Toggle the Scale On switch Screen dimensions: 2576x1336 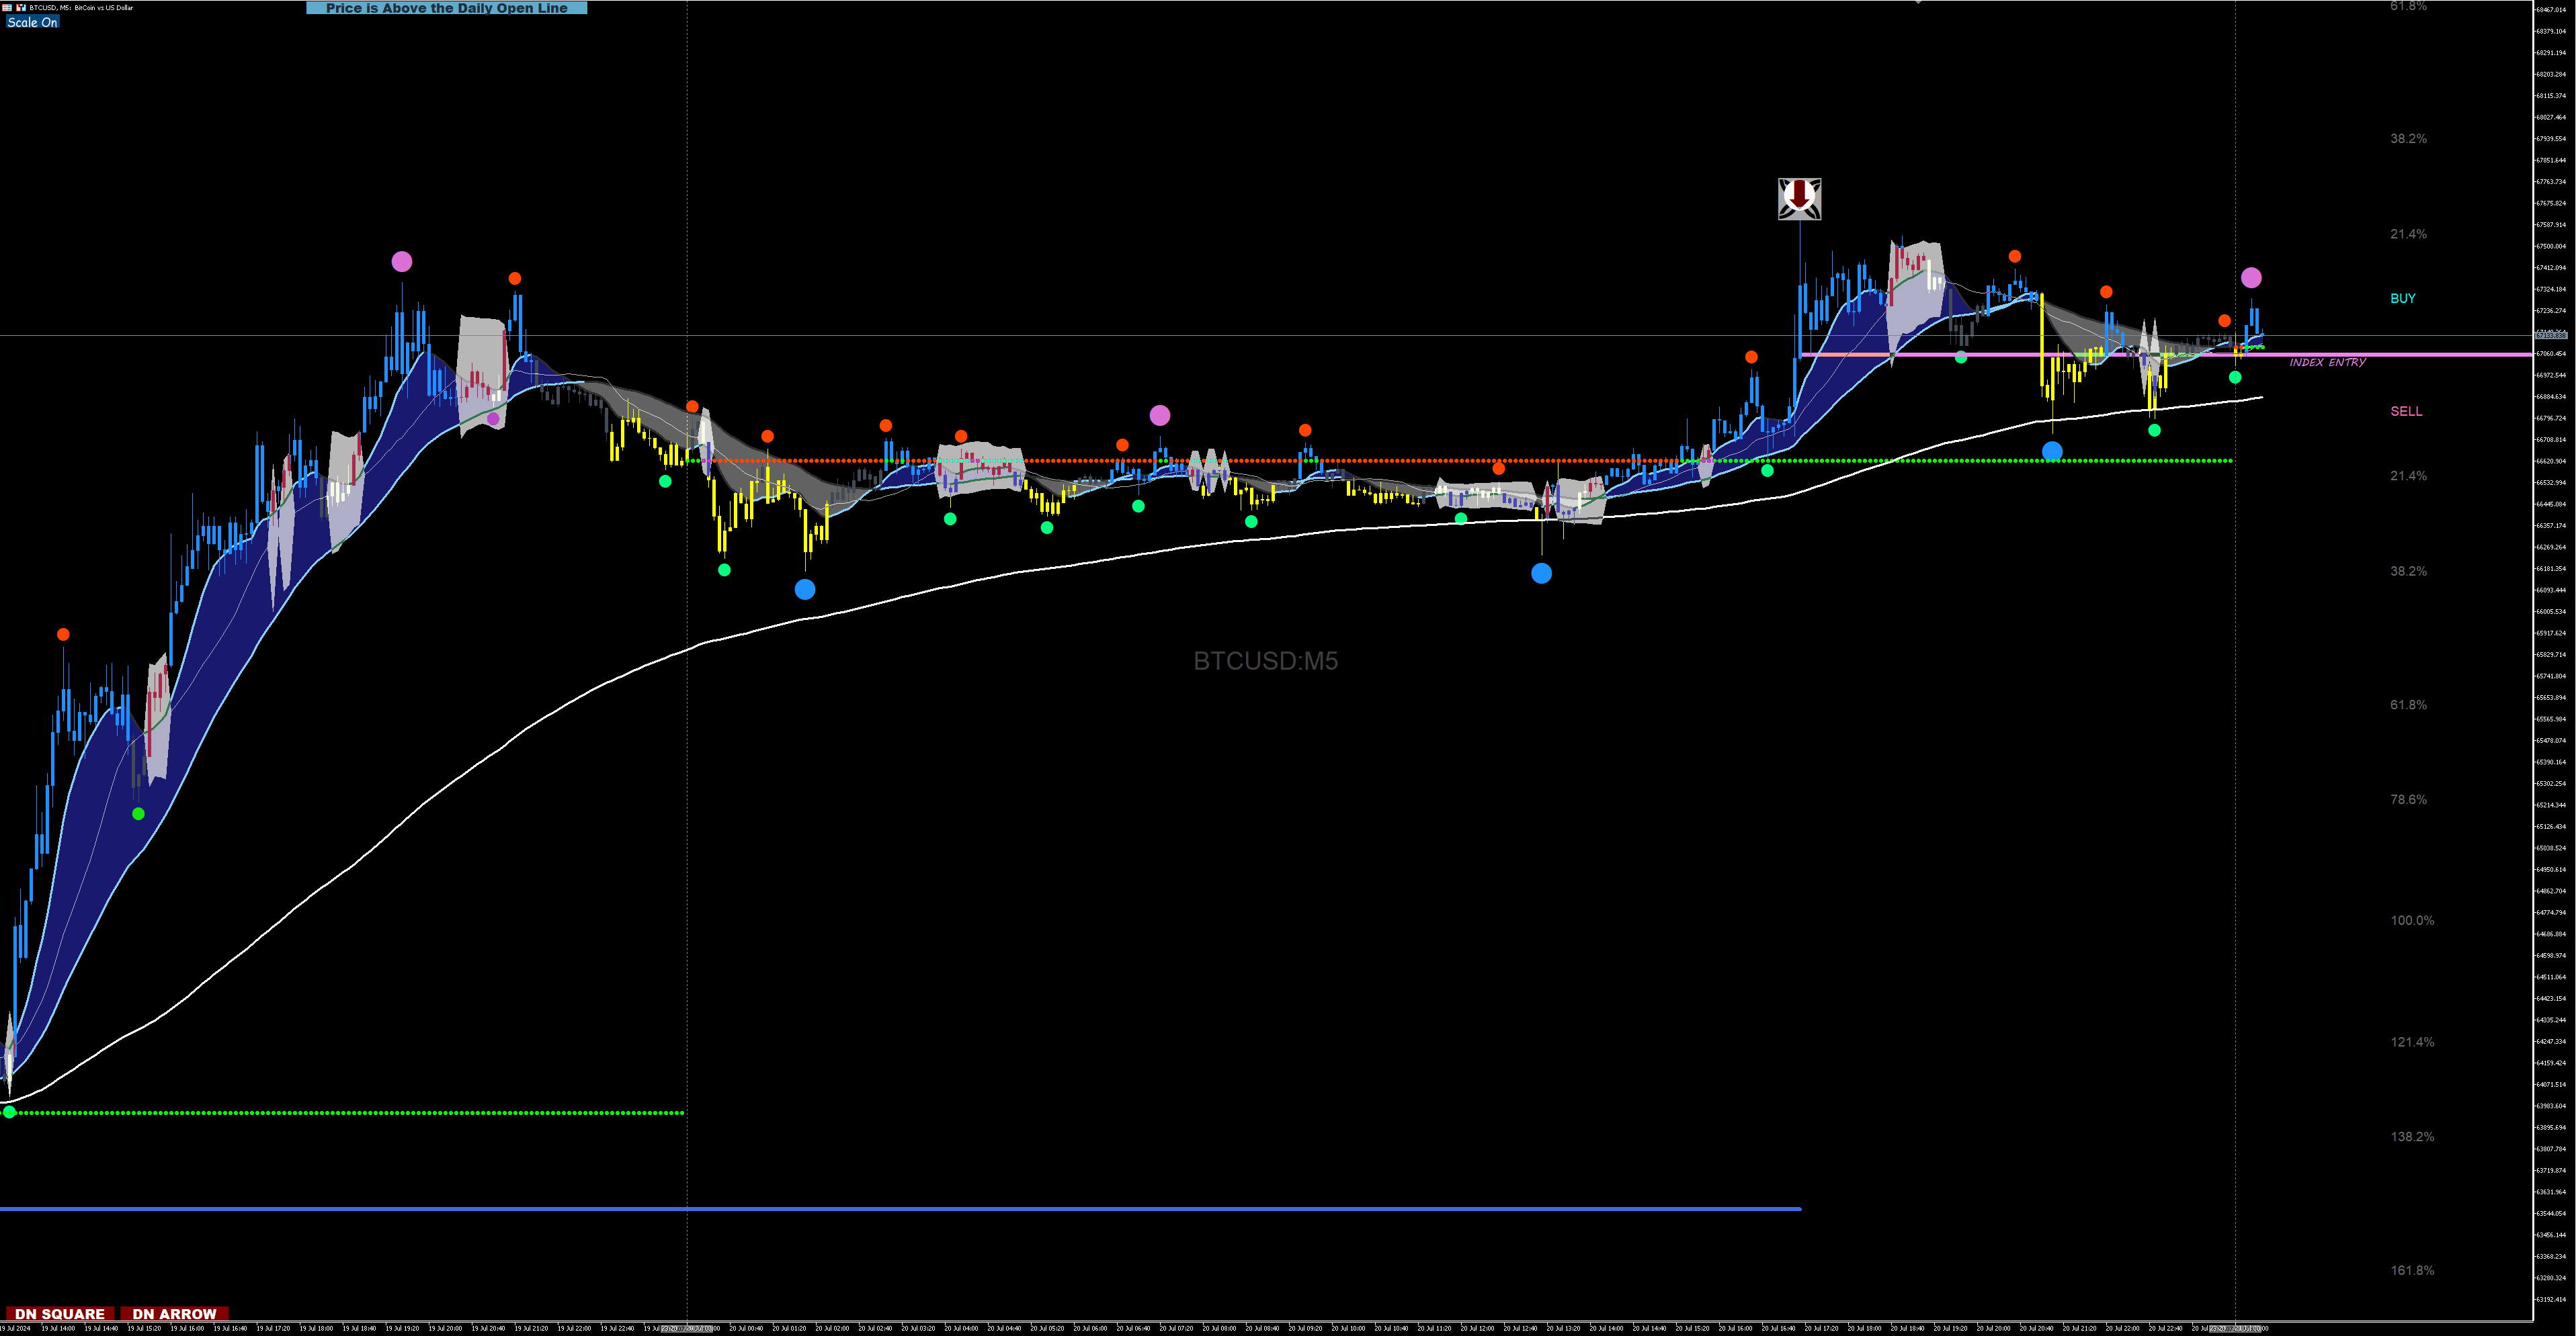click(x=32, y=22)
